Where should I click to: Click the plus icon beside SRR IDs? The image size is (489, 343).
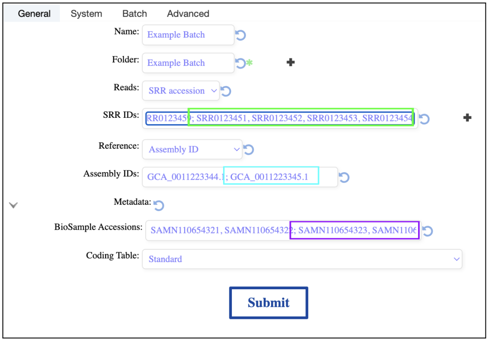(468, 118)
